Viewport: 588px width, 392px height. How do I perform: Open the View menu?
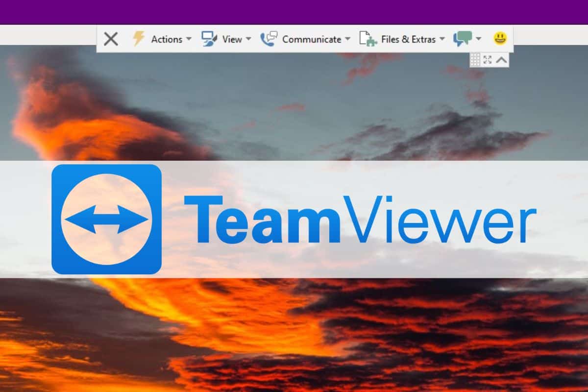(x=233, y=39)
